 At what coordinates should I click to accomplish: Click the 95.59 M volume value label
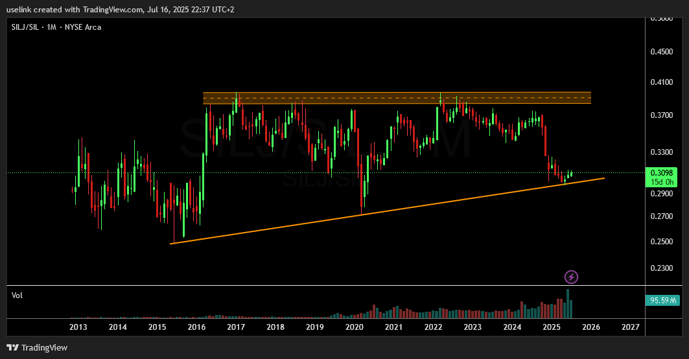coord(662,301)
